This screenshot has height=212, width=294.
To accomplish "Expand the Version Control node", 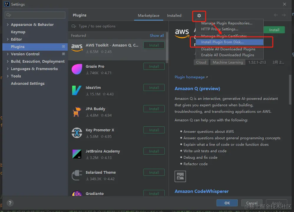I will point(8,54).
